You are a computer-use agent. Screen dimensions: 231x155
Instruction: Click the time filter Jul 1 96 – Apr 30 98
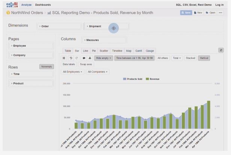click(x=134, y=58)
